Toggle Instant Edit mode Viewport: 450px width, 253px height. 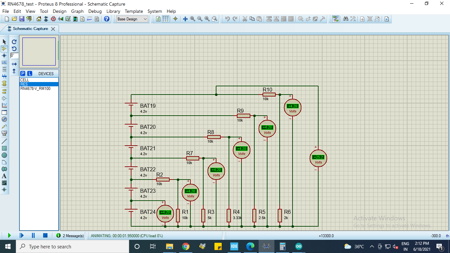pos(386,19)
